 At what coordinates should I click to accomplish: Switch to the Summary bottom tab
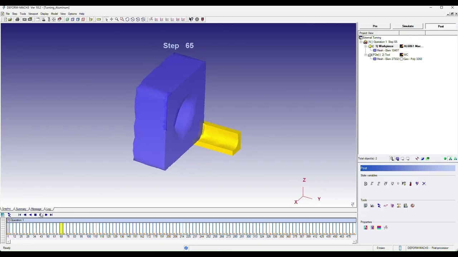[x=21, y=209]
